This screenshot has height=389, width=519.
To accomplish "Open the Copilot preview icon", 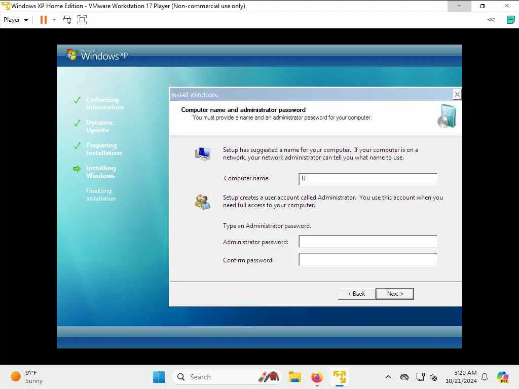I will (x=503, y=377).
